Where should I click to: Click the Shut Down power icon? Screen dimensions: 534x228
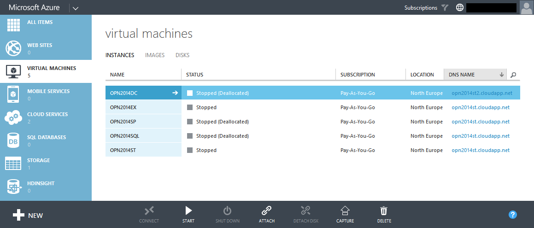228,211
